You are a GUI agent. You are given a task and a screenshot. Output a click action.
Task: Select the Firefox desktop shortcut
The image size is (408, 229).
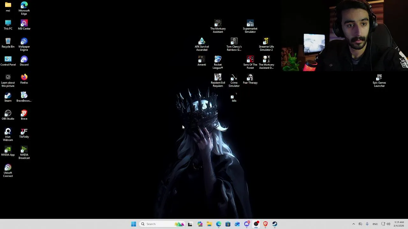click(24, 79)
